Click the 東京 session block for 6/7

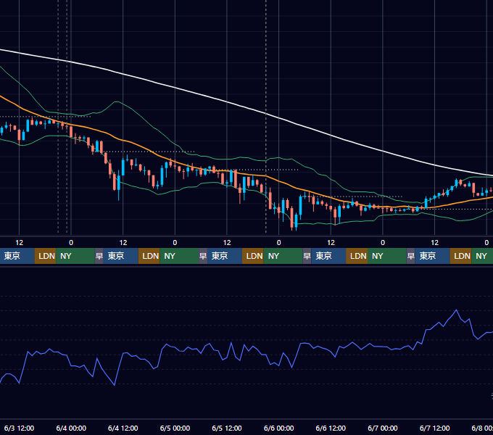(x=433, y=256)
